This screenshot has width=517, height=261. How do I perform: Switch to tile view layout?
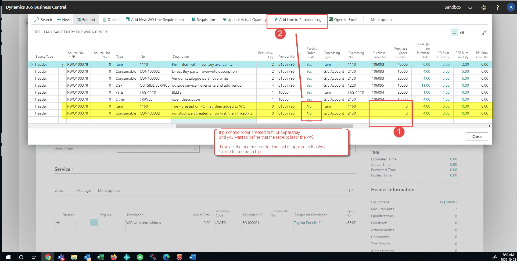tap(462, 32)
